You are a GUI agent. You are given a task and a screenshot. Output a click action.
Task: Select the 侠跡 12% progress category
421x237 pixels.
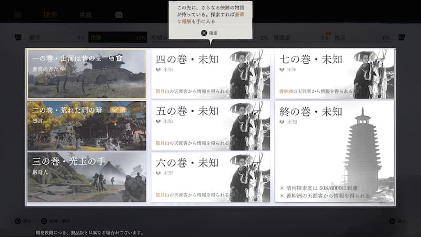118,38
